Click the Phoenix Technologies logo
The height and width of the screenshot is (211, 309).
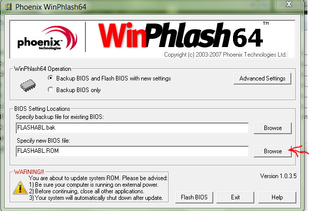pyautogui.click(x=47, y=38)
